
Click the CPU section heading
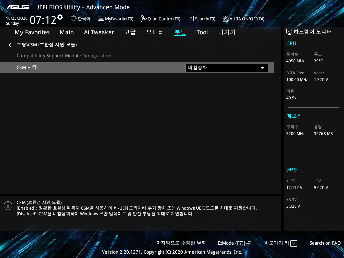[291, 43]
